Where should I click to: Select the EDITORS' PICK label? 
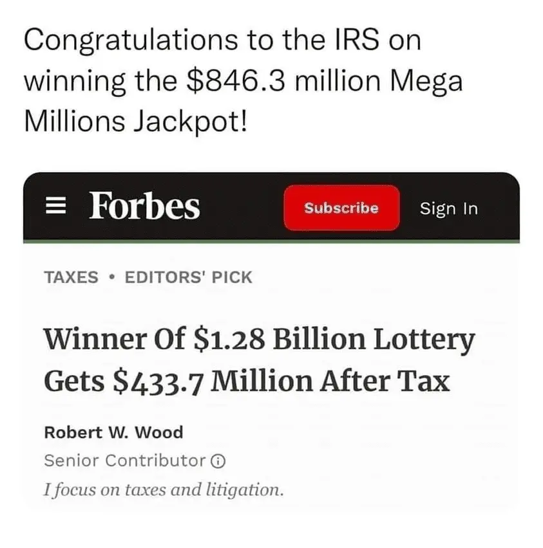tap(188, 278)
